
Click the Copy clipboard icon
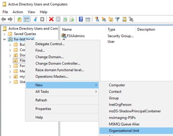click(42, 19)
